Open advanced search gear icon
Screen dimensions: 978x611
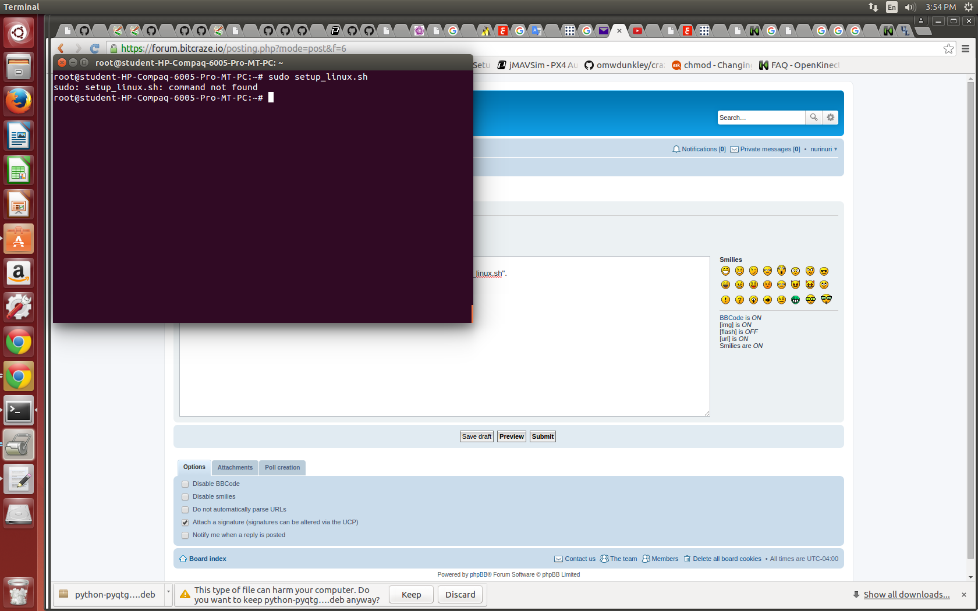point(831,118)
